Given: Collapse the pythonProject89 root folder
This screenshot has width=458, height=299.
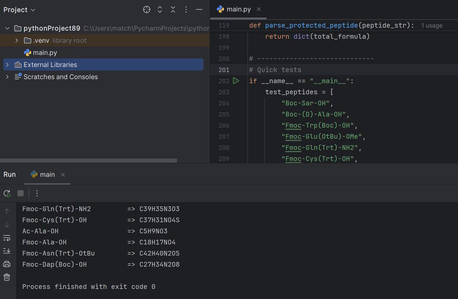Looking at the screenshot, I should [x=7, y=28].
